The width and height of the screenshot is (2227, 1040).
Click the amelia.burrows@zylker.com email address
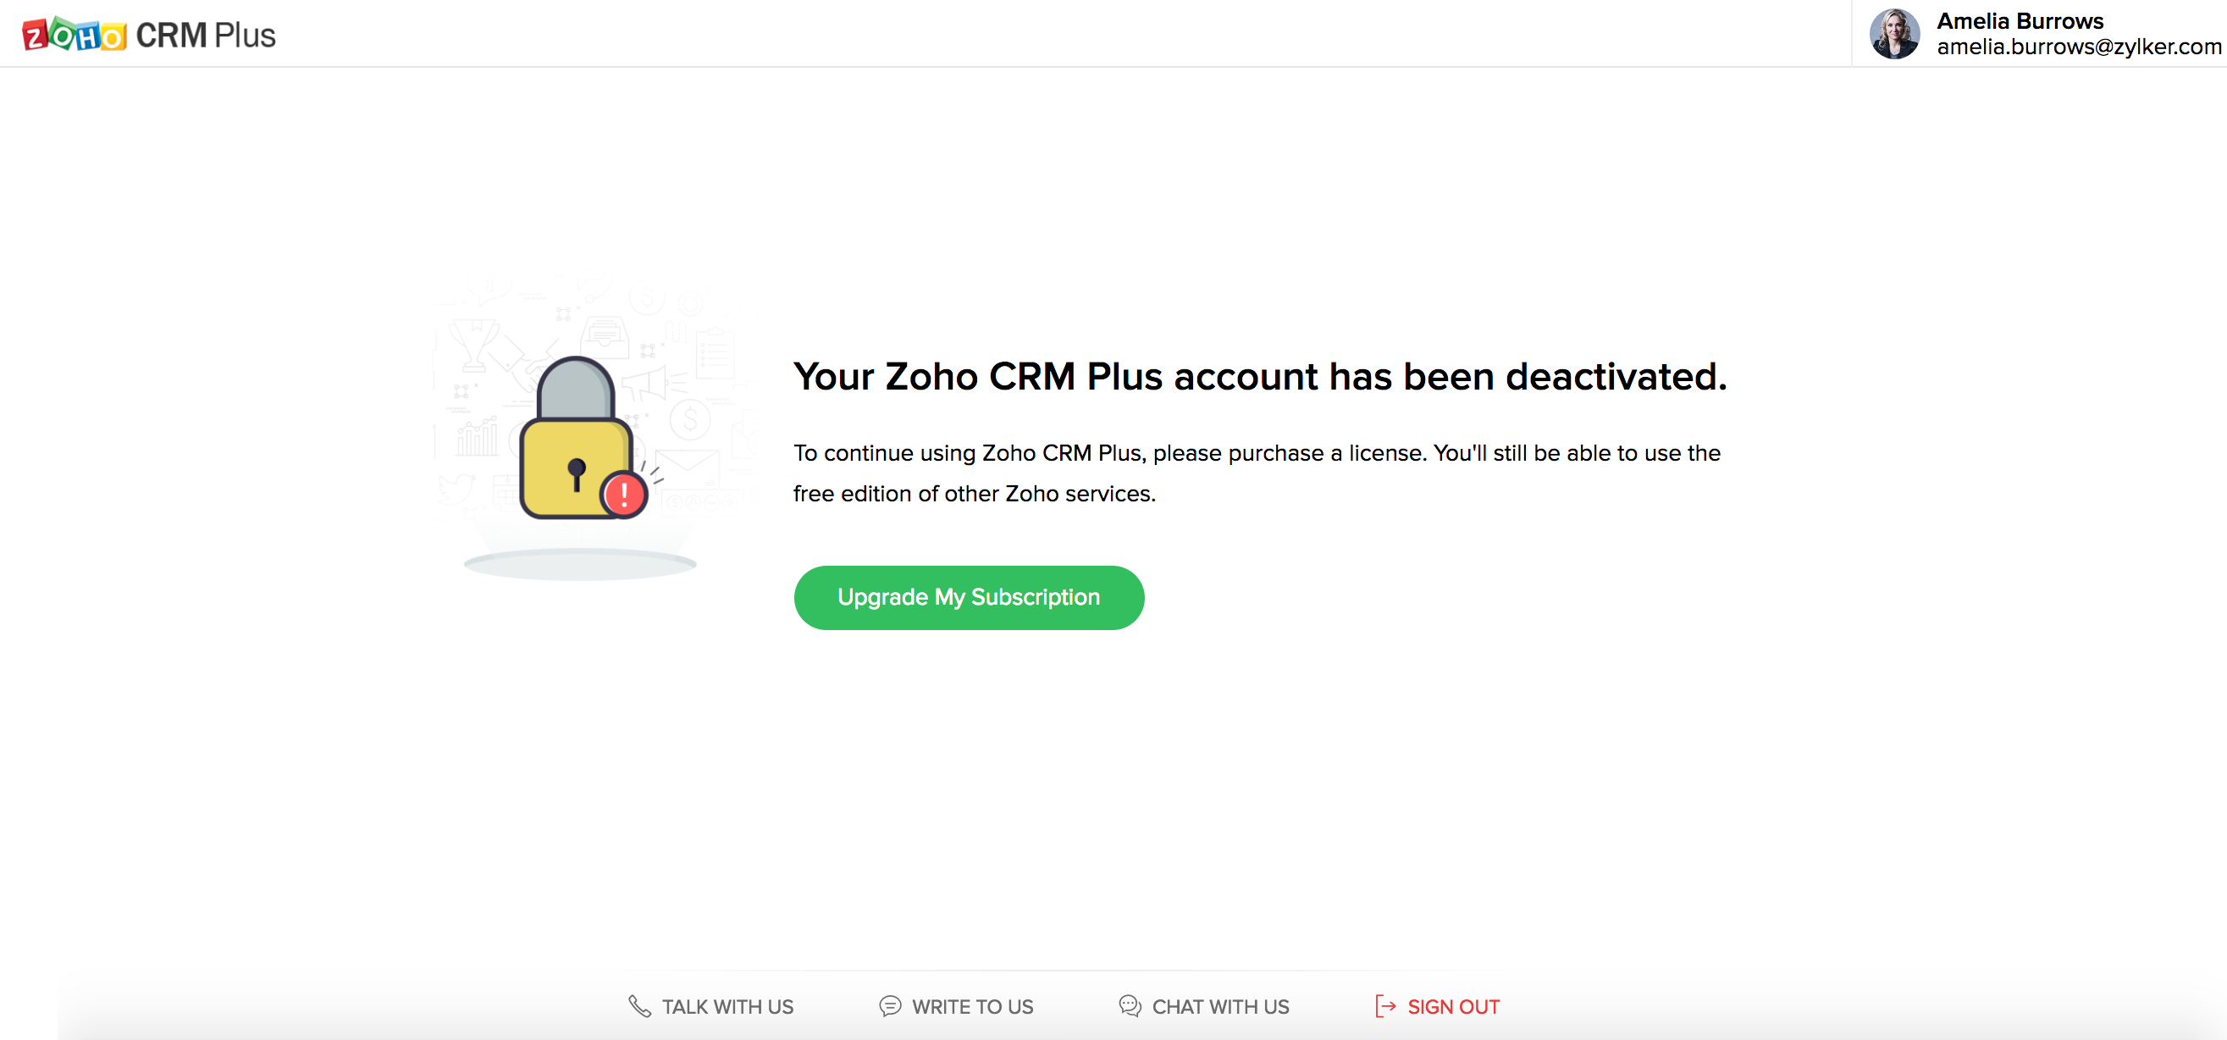tap(2078, 47)
